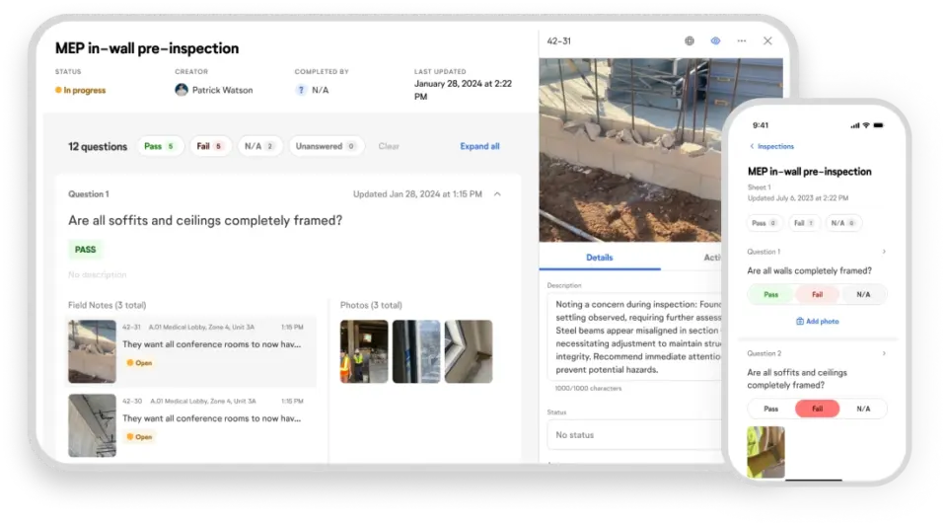This screenshot has width=947, height=525.
Task: Select N/A for mobile Question 2
Action: pos(863,409)
